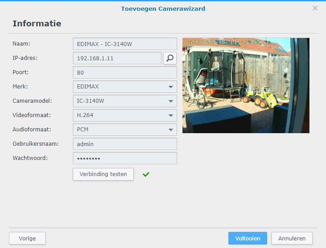Image resolution: width=326 pixels, height=248 pixels.
Task: Open the Merk brand dropdown
Action: 125,87
